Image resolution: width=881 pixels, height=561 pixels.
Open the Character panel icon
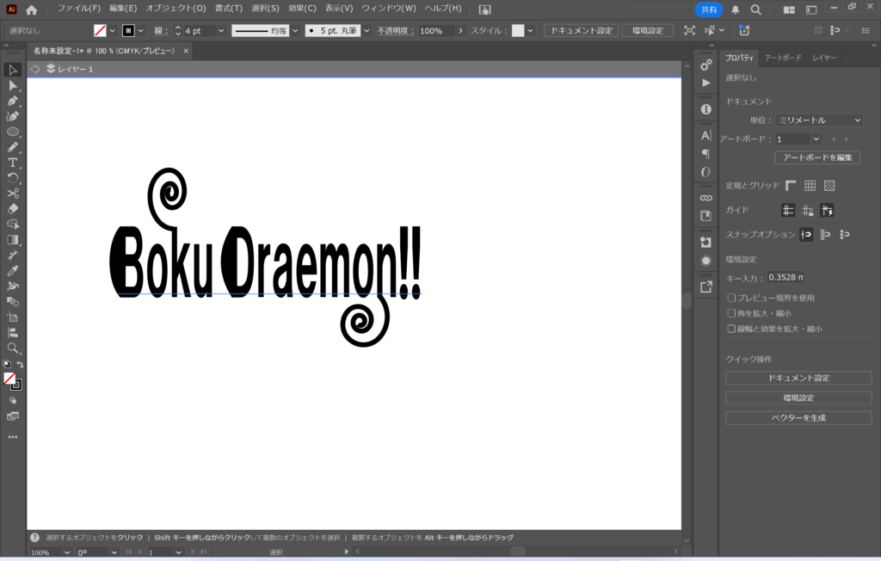click(705, 135)
